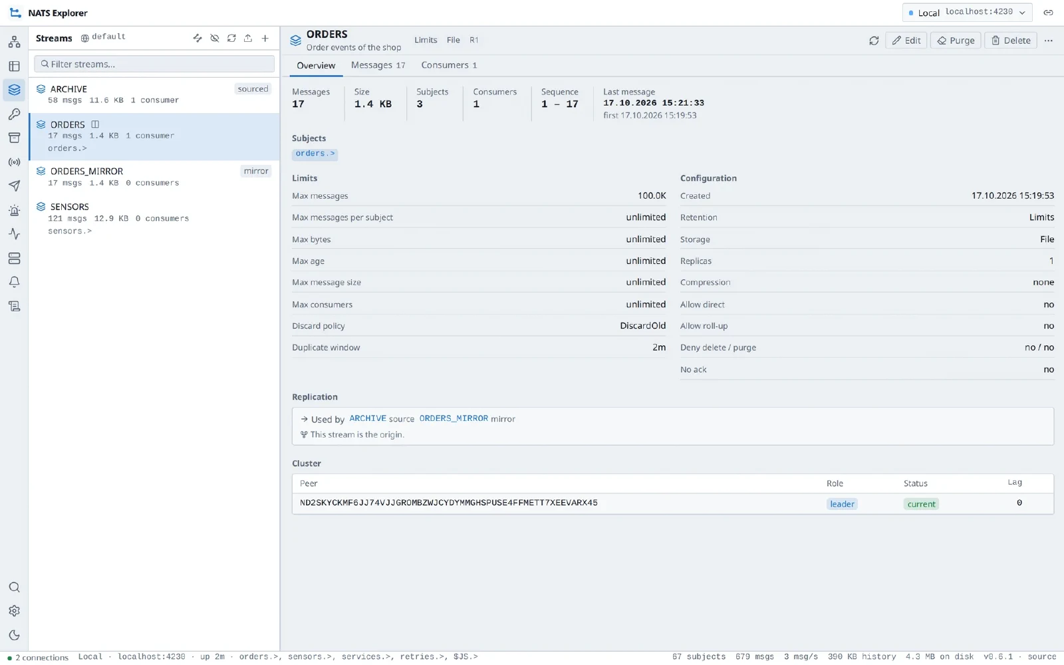Image resolution: width=1064 pixels, height=665 pixels.
Task: Toggle the split-view icon next to ORDERS
Action: click(95, 124)
